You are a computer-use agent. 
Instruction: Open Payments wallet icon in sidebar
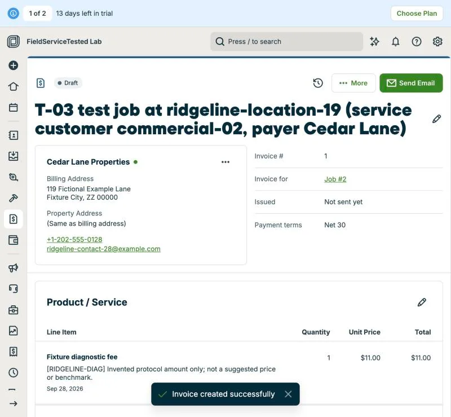13,240
